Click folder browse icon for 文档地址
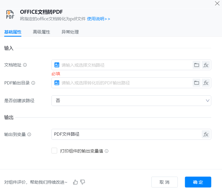Screen dimensions: 222x190 pyautogui.click(x=197, y=65)
